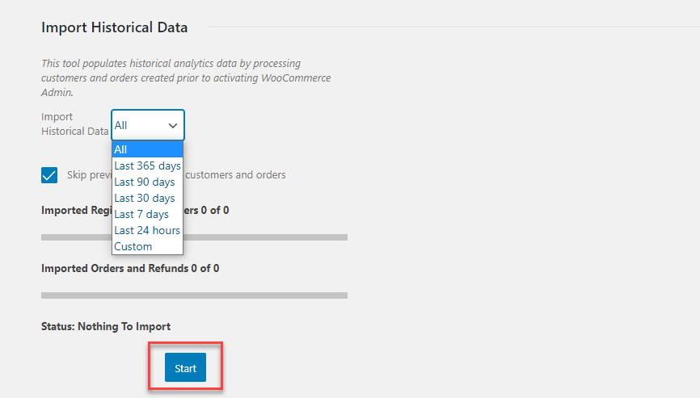Click the "customers and orders" checkbox label

(x=236, y=175)
